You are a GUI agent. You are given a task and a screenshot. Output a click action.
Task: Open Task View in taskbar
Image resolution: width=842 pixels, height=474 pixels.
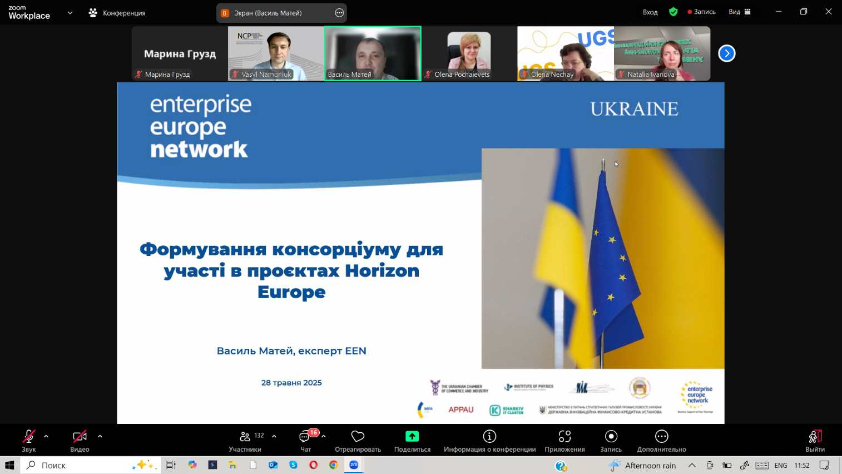click(171, 465)
